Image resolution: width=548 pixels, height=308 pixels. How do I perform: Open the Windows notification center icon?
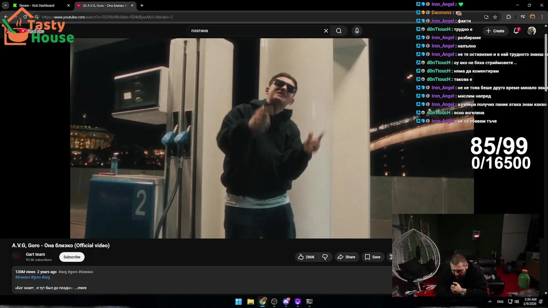pyautogui.click(x=541, y=302)
